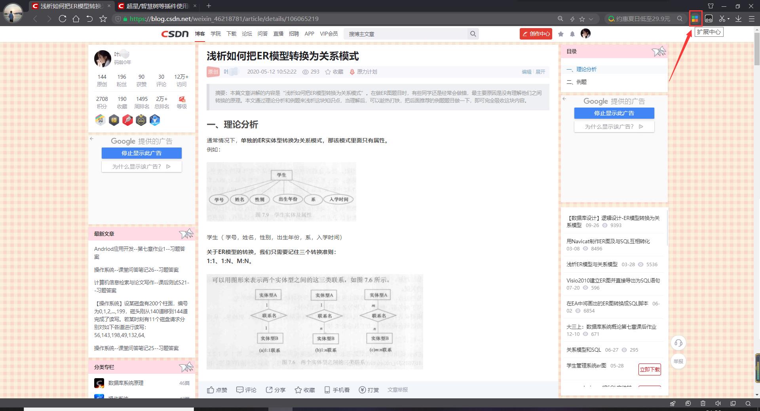The height and width of the screenshot is (411, 760).
Task: Open the hamburger menu icon
Action: pos(751,19)
